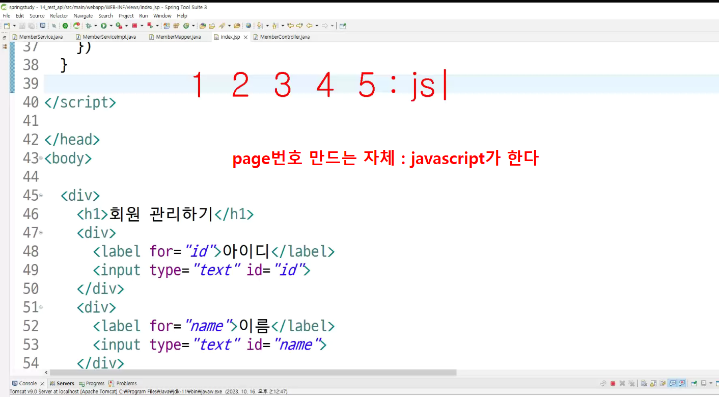Click the editor horizontal scrollbar
Screen dimensions: 719x397
click(254, 373)
